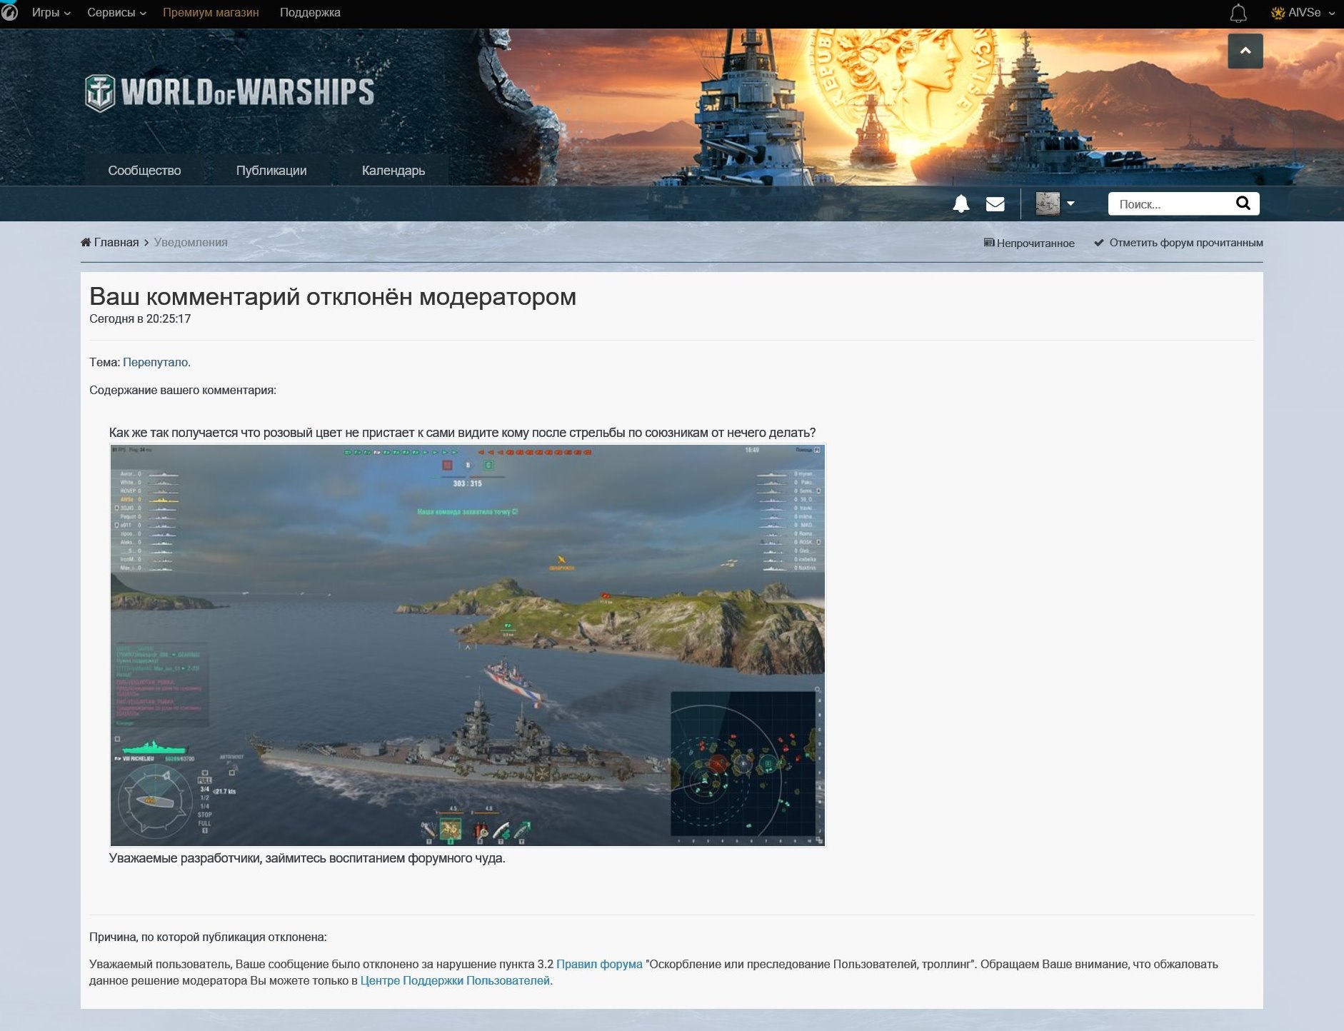Click the timestamp Сегодня в 20:25:17
Viewport: 1344px width, 1031px height.
tap(140, 318)
